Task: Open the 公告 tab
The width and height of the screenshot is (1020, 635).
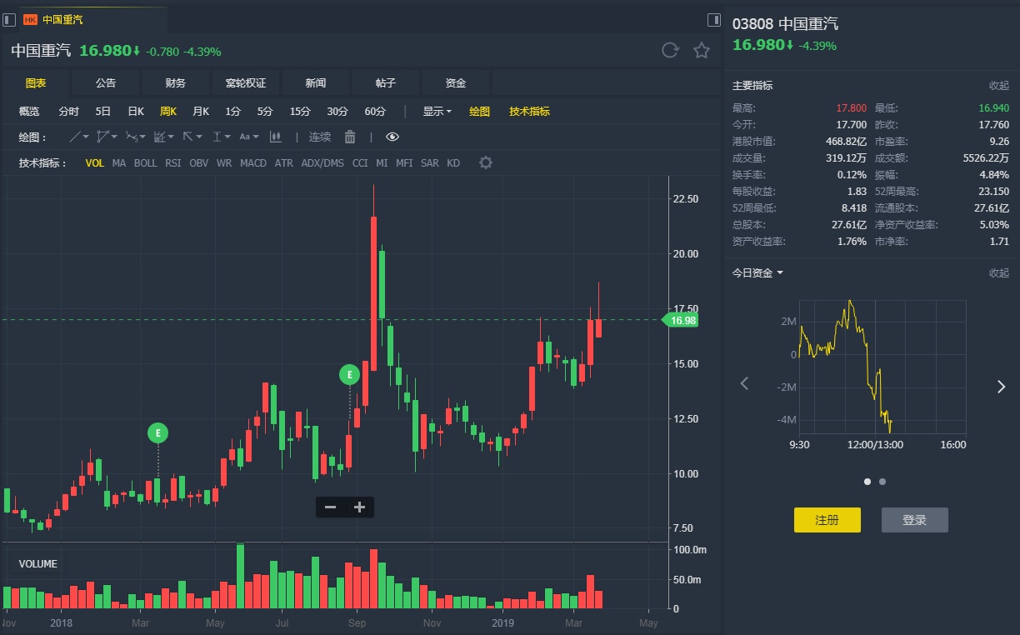Action: click(x=105, y=82)
